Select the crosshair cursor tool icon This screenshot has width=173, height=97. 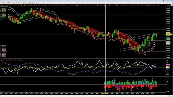tap(24, 3)
